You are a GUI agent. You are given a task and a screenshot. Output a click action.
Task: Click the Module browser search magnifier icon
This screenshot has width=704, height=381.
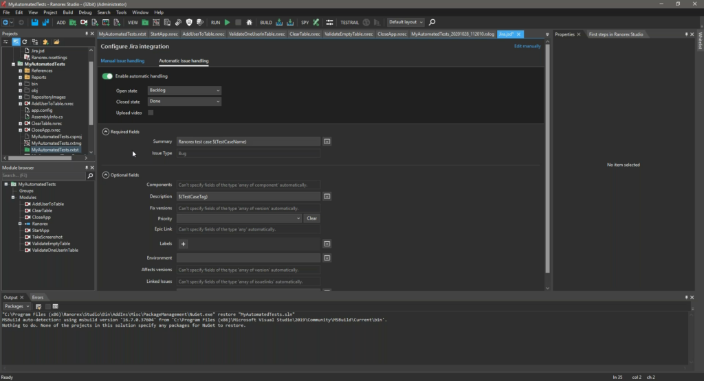[90, 176]
